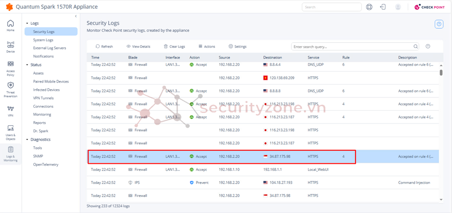Collapse the navigation panel chevron

(76, 16)
